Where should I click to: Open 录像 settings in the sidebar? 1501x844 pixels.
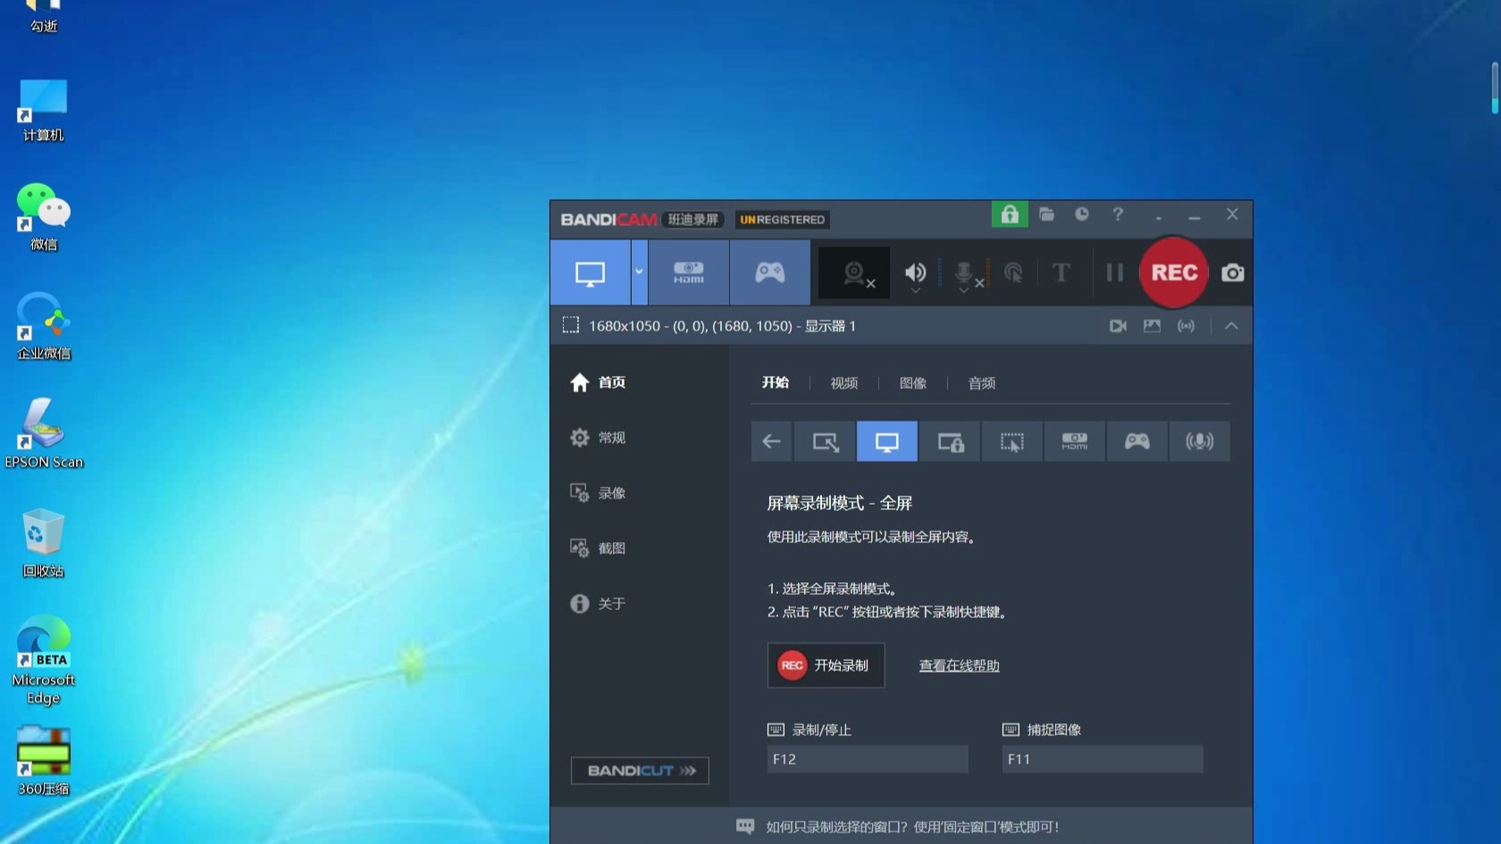click(x=599, y=493)
